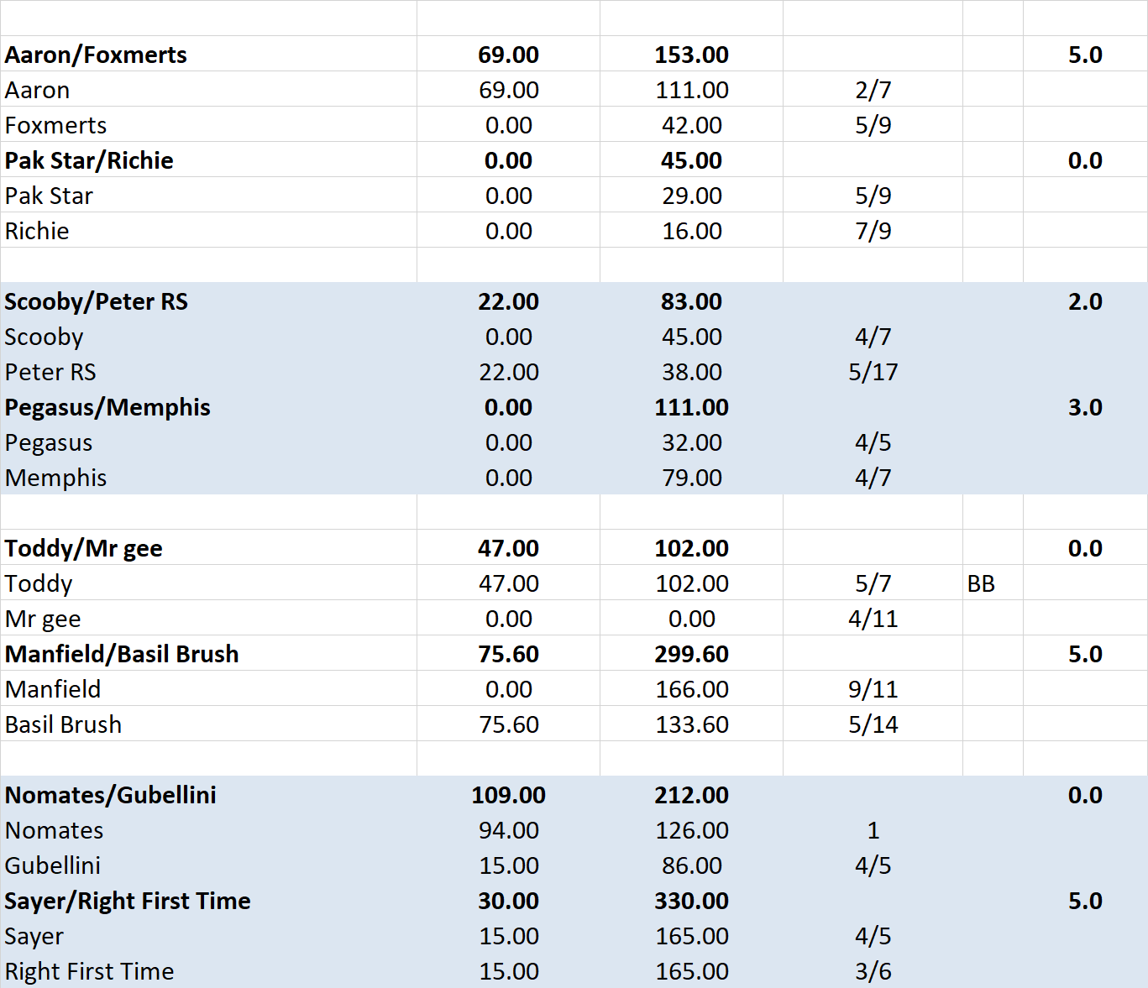Click the Sayer/Right First Time 330.00 total
The height and width of the screenshot is (988, 1148).
[x=691, y=901]
